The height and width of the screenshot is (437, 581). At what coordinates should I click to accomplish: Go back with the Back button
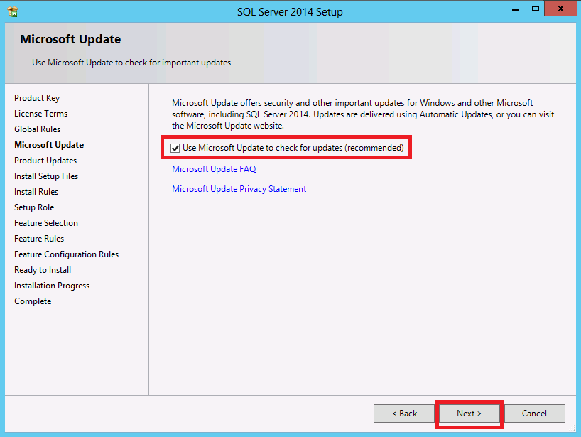click(x=404, y=414)
